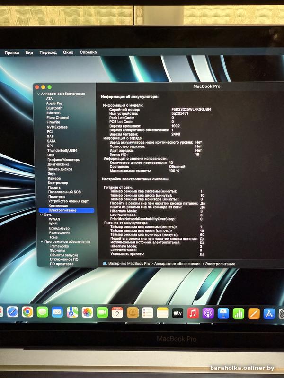Launch Keynote from the dock

223,314
